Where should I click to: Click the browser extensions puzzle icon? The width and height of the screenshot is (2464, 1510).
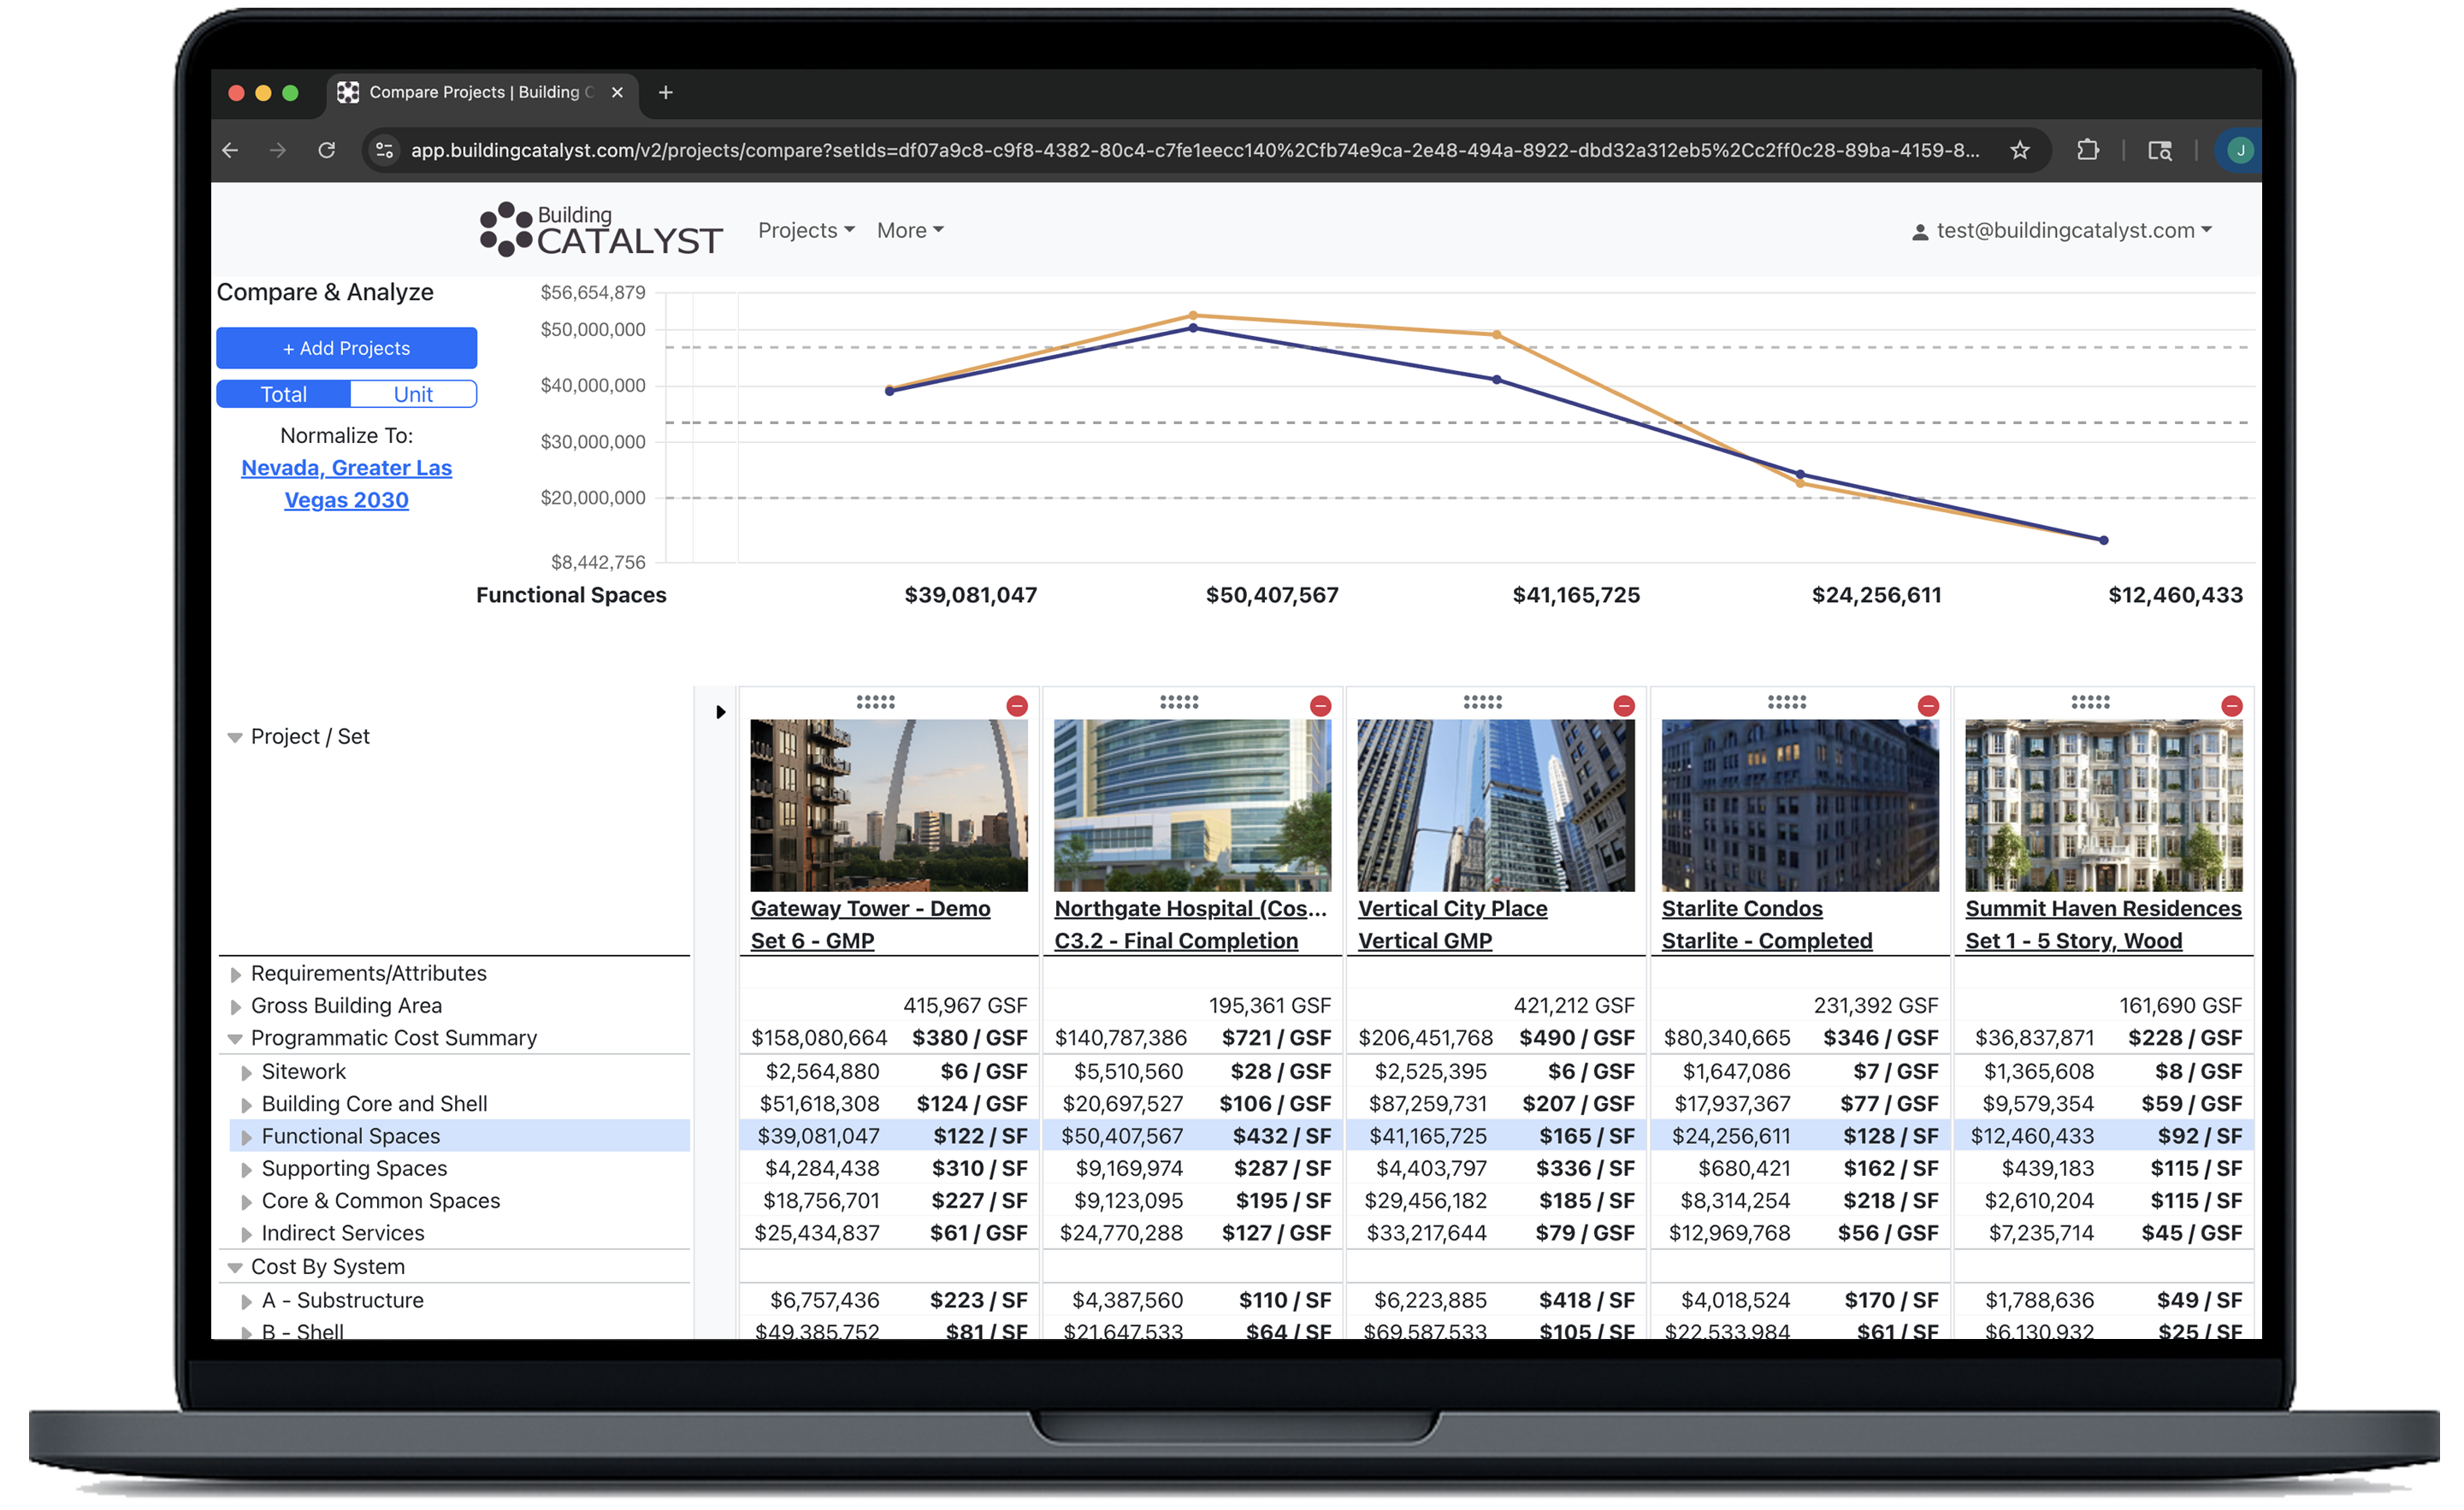coord(2088,150)
